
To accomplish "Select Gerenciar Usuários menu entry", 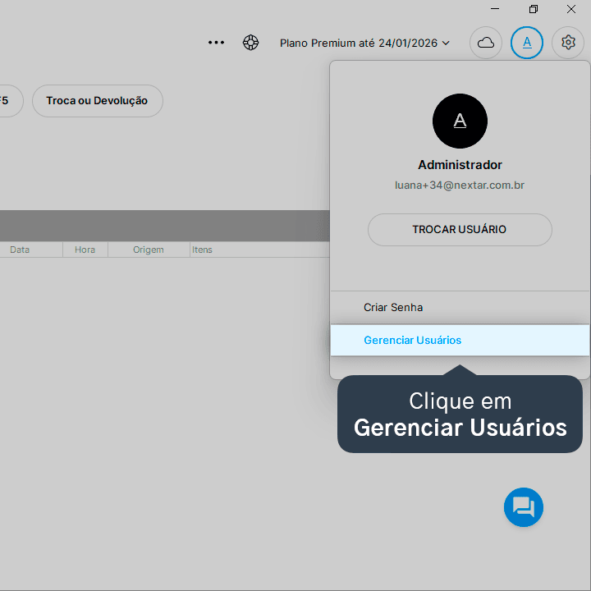I will [x=460, y=341].
